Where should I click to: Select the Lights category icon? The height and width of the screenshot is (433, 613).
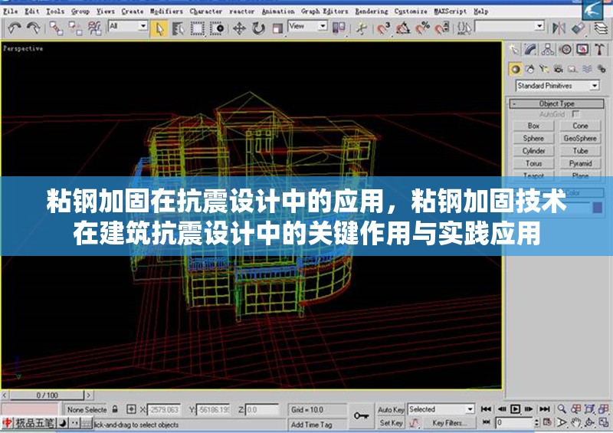point(546,69)
